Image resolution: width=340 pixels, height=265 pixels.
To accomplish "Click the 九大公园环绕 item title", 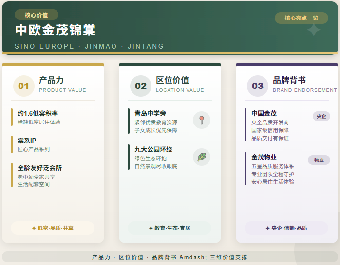I will 153,150.
